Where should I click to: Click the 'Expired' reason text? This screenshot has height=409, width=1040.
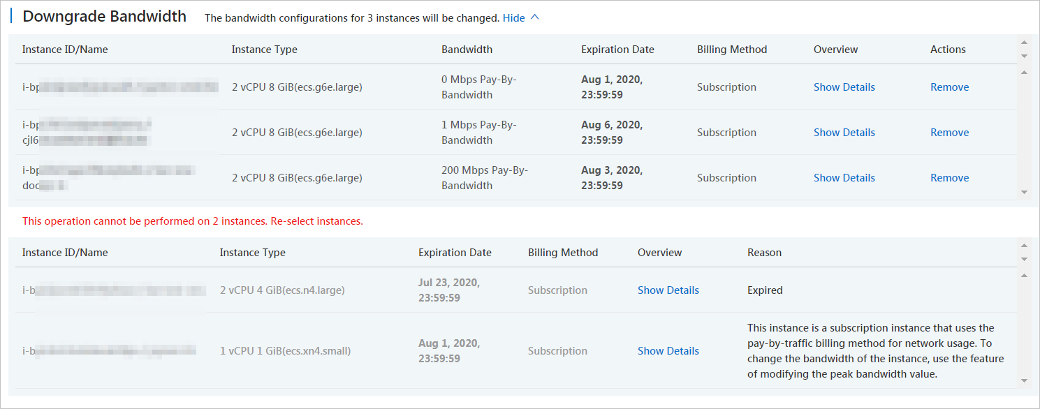coord(765,290)
